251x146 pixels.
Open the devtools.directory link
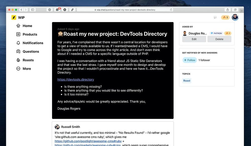click(x=76, y=79)
